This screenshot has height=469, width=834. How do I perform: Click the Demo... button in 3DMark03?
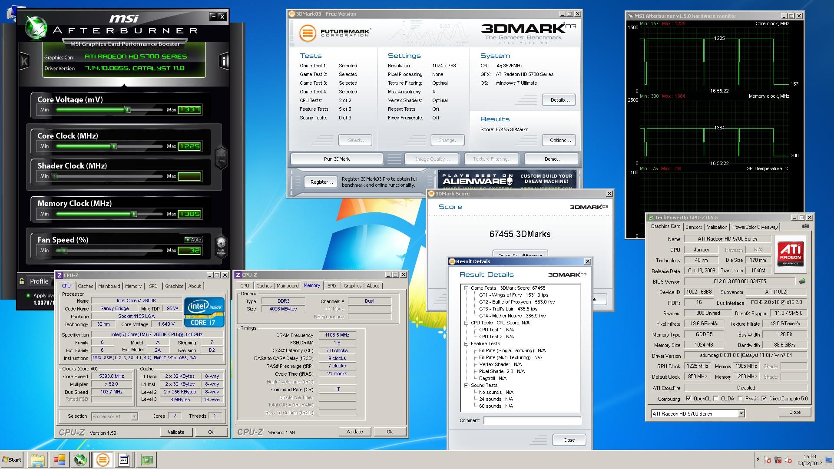(552, 159)
